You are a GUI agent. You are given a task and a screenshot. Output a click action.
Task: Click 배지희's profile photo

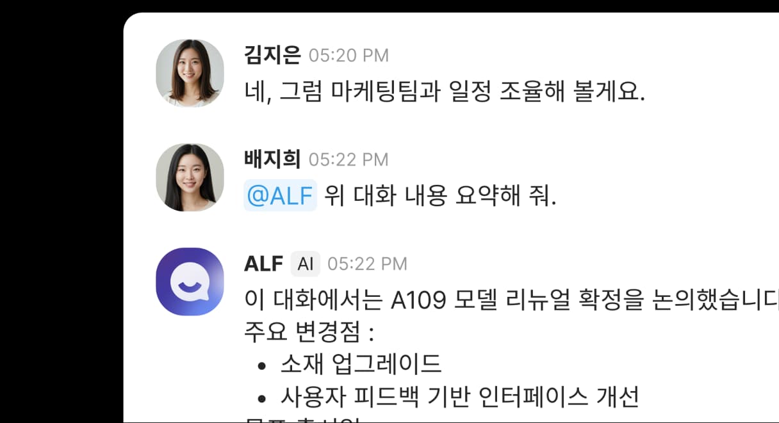click(x=190, y=177)
